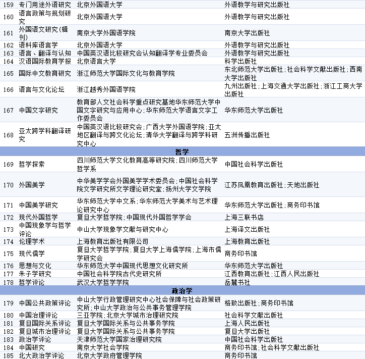Click 华东师范大学中国现代思想文化研究所 cell

click(132, 266)
